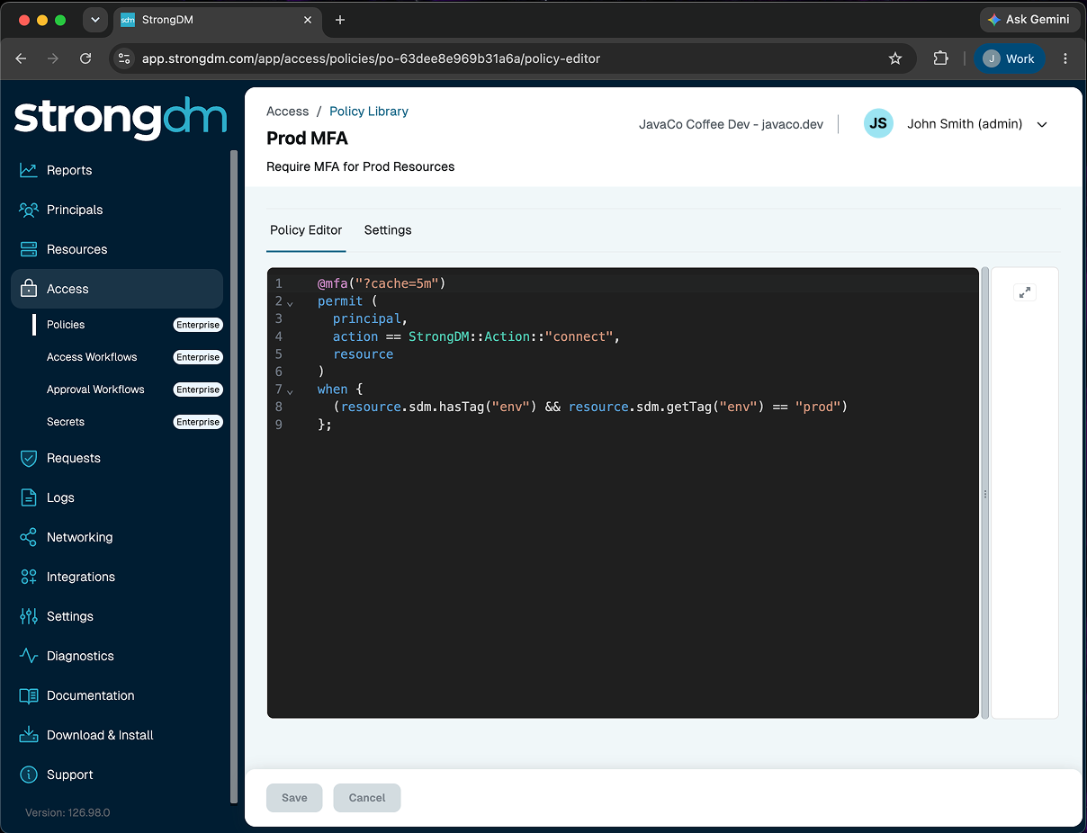This screenshot has width=1087, height=833.
Task: Open the Reports section icon
Action: point(29,170)
